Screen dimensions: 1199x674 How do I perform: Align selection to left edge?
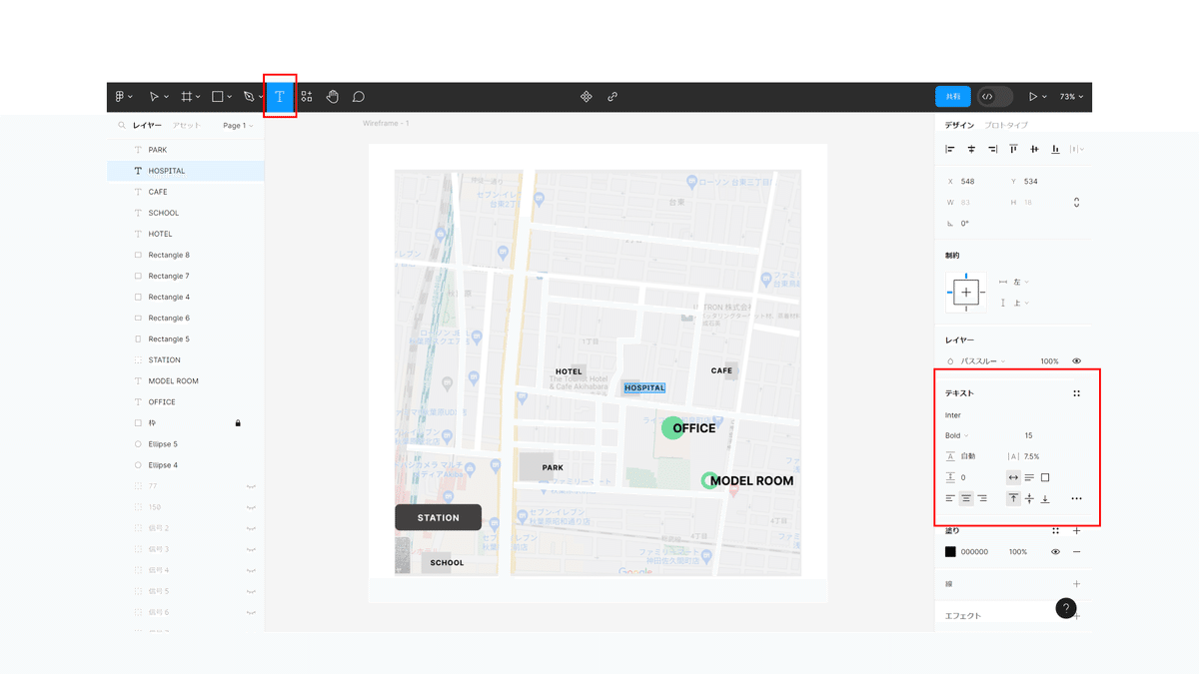(950, 149)
